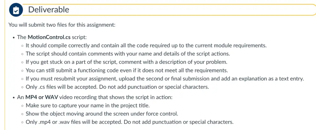This screenshot has height=130, width=316.
Task: Click the hollow bullet before "Make sure to capture"
Action: coord(22,106)
